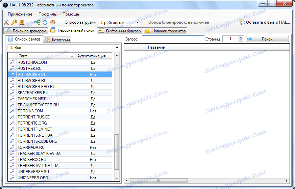This screenshot has height=189, width=295.
Task: Click search icon beside TORRENTFILM.NET
Action: 12,129
